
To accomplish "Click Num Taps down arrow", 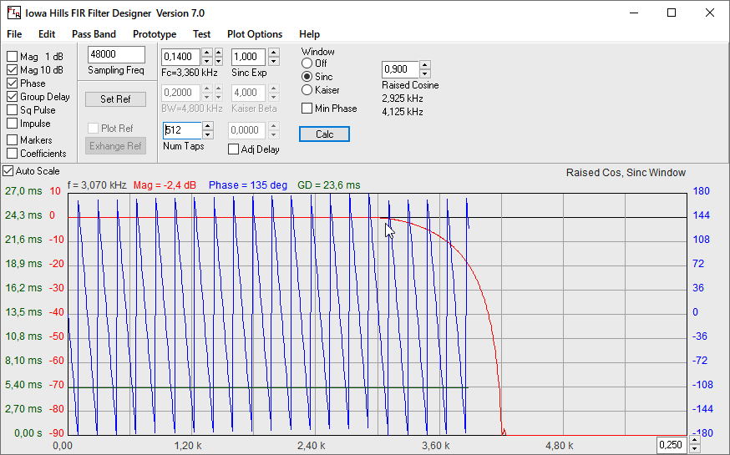I will [x=208, y=134].
